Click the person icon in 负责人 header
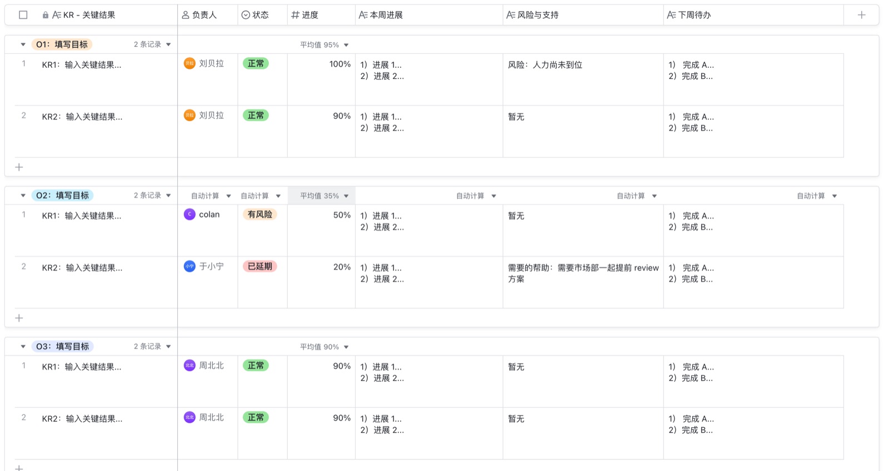Image resolution: width=889 pixels, height=471 pixels. click(186, 15)
